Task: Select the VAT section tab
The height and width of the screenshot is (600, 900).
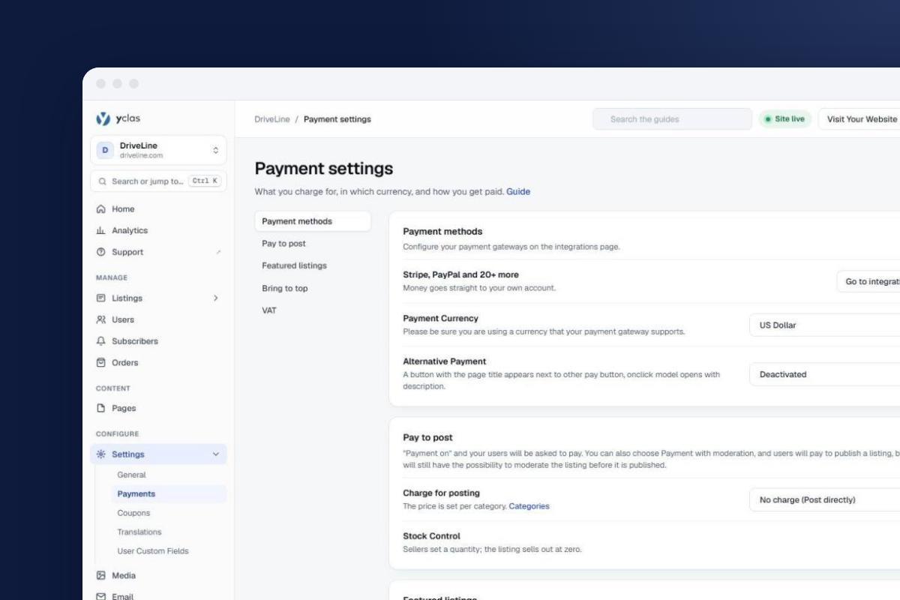Action: (x=313, y=310)
